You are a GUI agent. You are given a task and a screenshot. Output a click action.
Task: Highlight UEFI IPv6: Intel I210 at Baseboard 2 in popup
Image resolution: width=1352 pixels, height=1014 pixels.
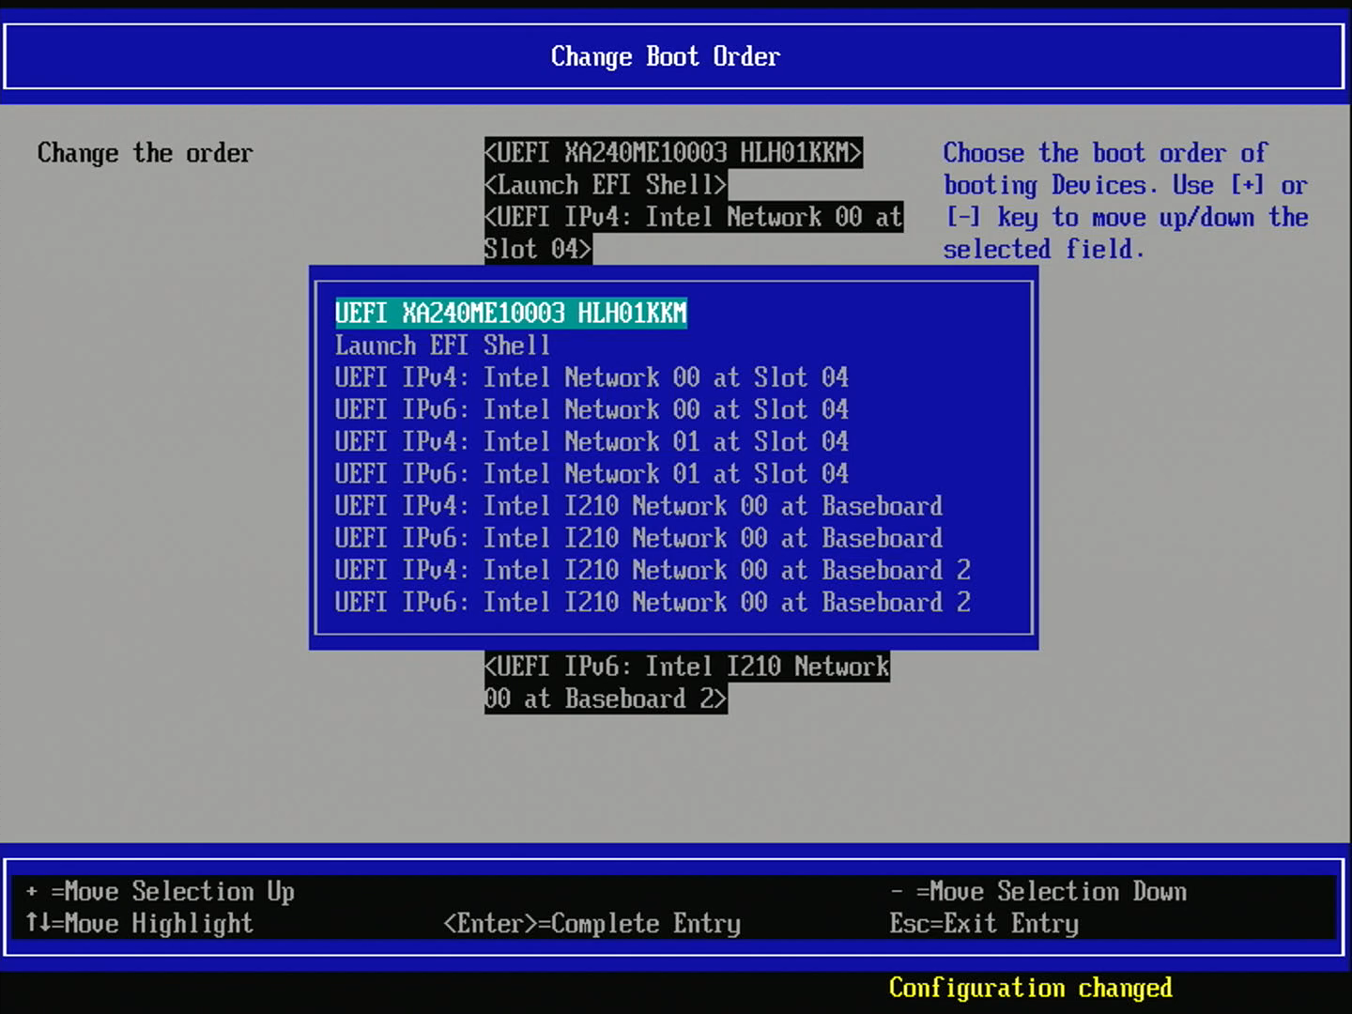pos(653,602)
